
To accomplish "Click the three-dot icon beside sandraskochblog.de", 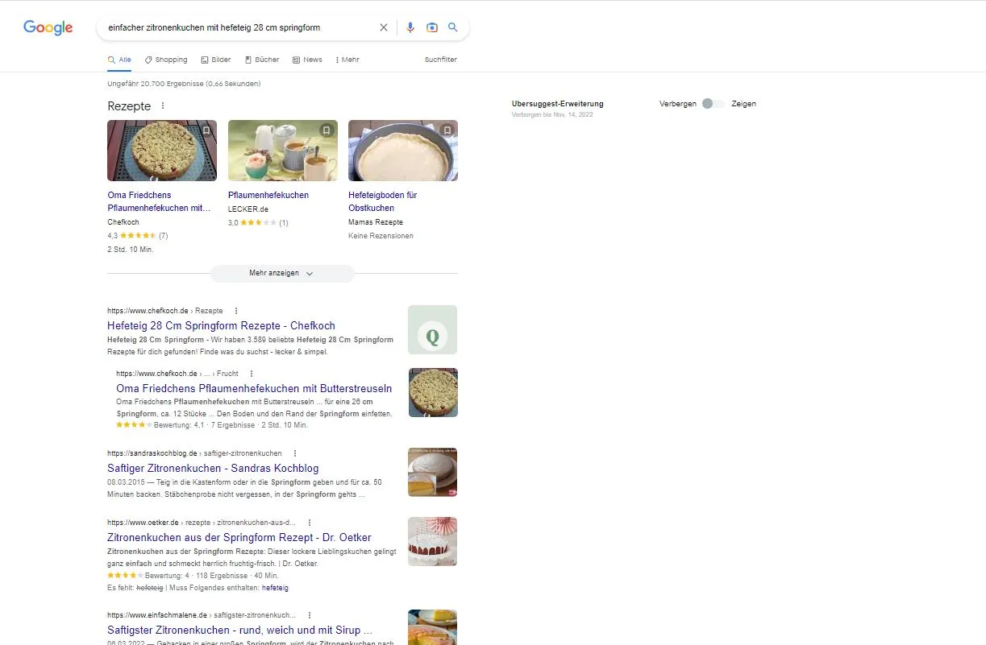I will (x=294, y=453).
